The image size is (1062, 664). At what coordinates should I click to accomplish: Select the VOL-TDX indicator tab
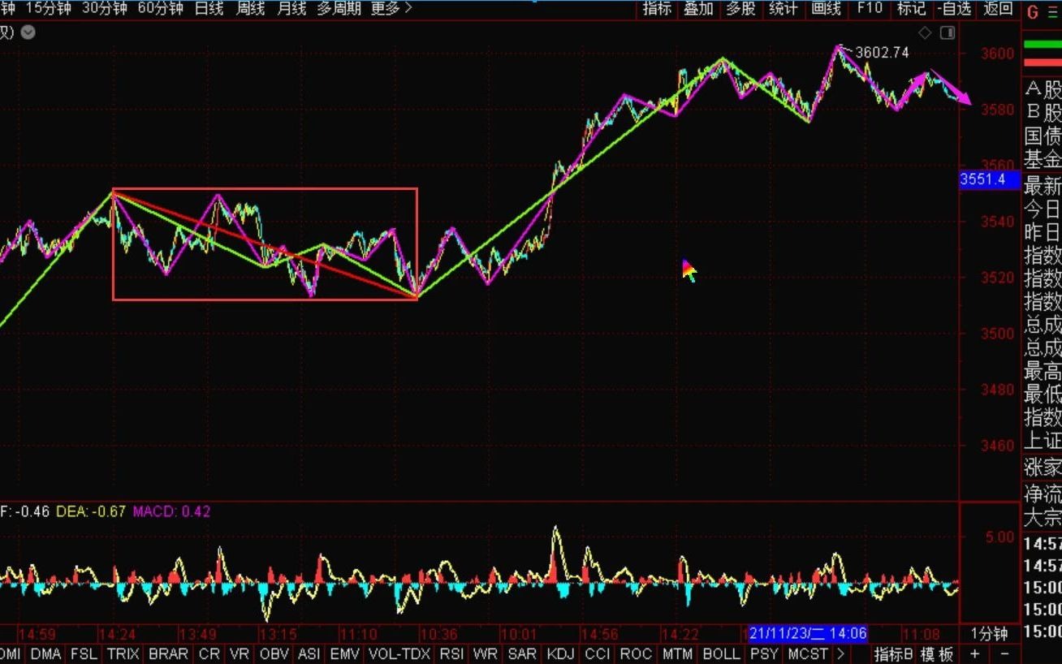(x=399, y=654)
